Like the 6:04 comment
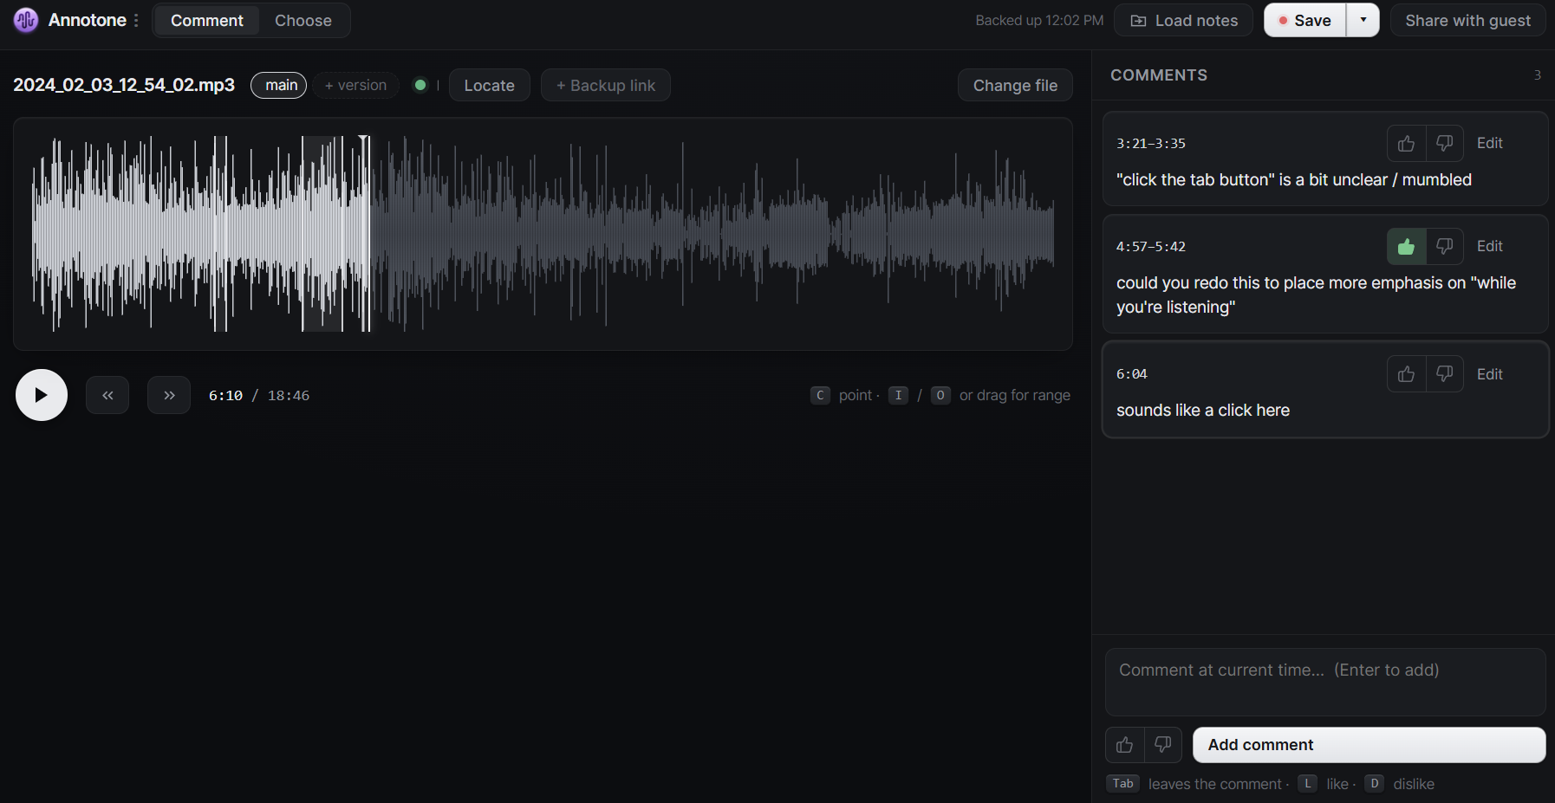 pyautogui.click(x=1406, y=373)
